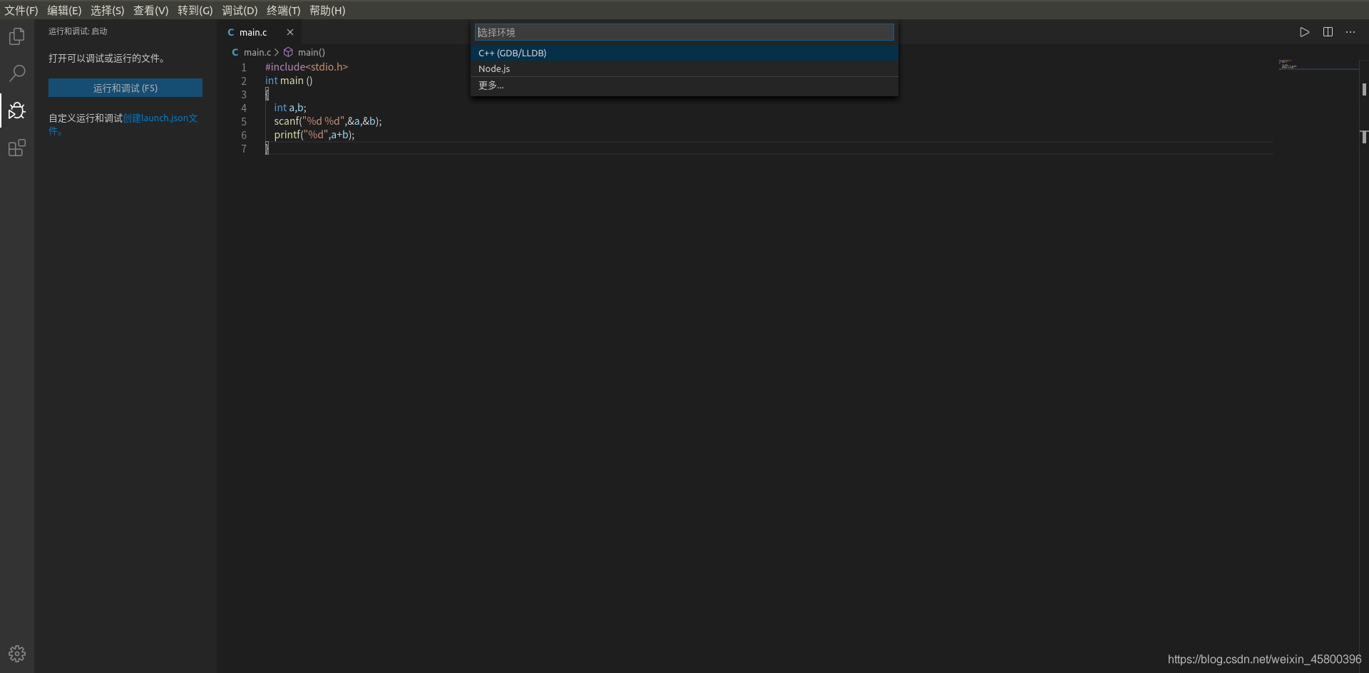Click line number 5 in gutter
The width and height of the screenshot is (1369, 673).
click(244, 121)
